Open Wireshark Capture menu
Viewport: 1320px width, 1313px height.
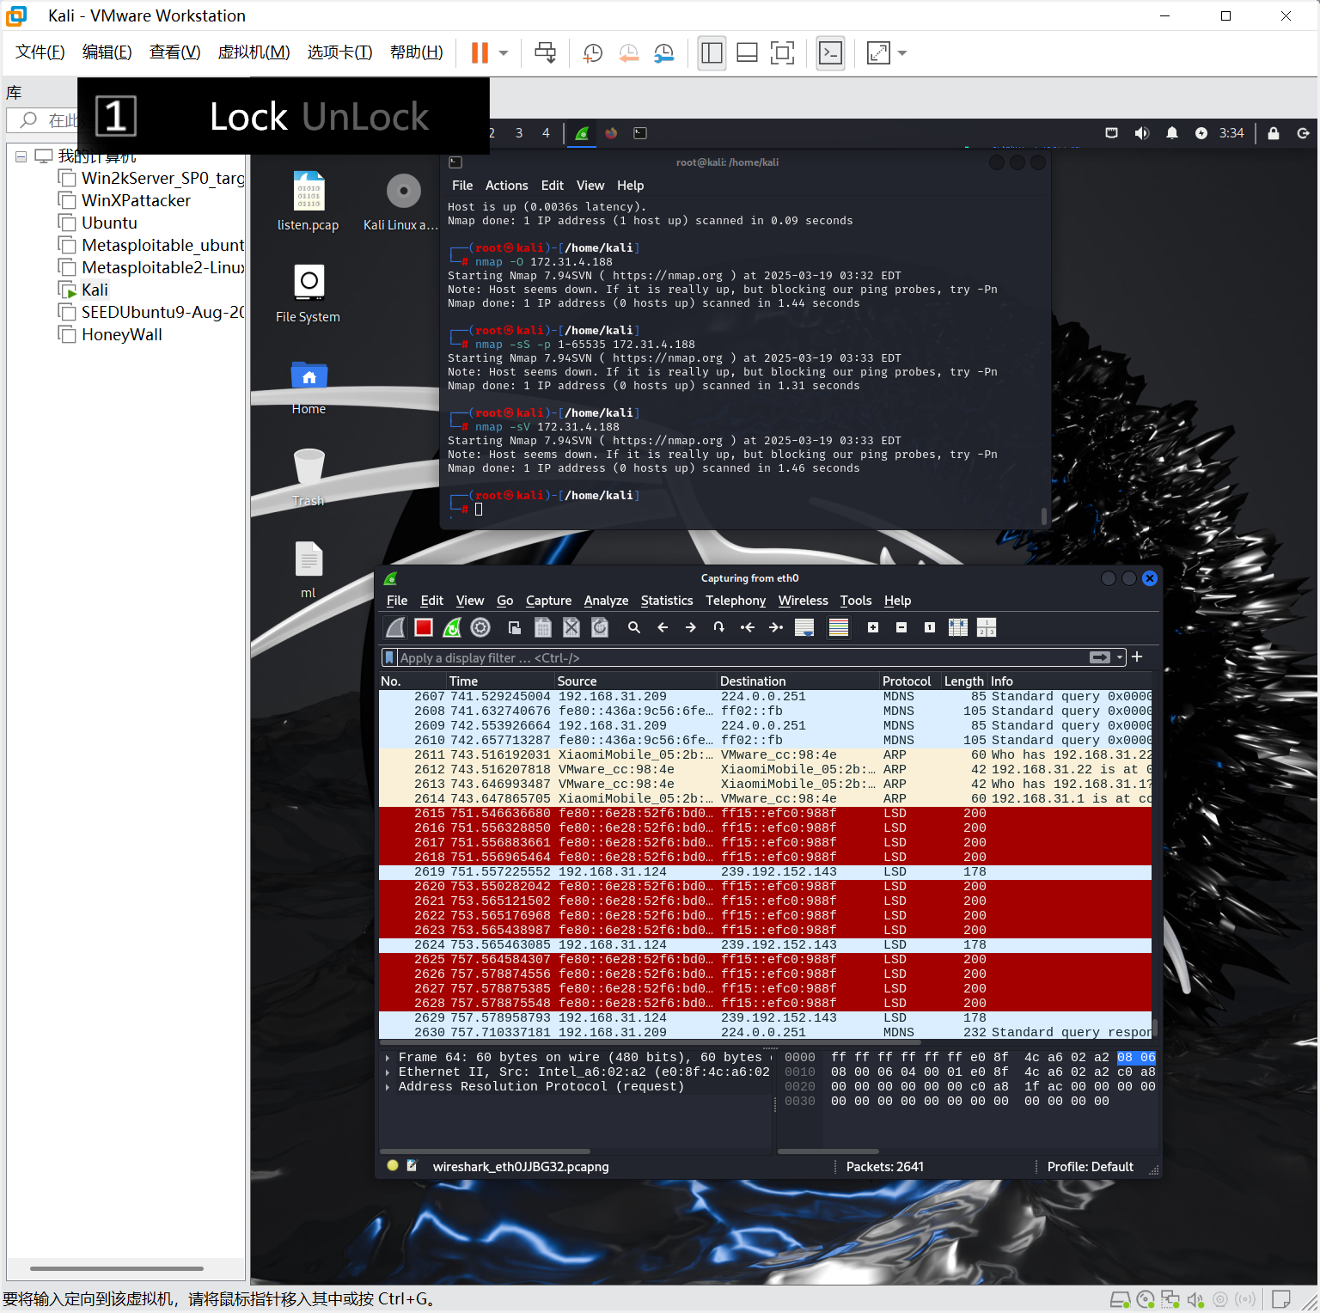(x=548, y=601)
